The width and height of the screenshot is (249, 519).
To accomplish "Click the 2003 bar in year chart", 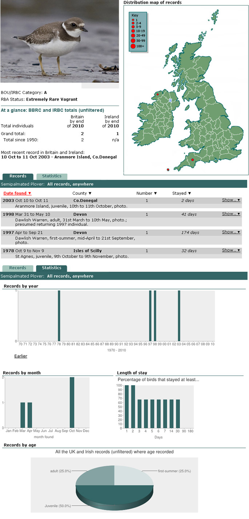I will [x=179, y=316].
